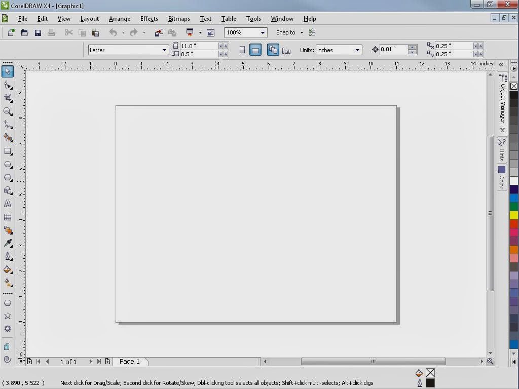Select red from the color palette
Image resolution: width=519 pixels, height=389 pixels.
(x=513, y=223)
